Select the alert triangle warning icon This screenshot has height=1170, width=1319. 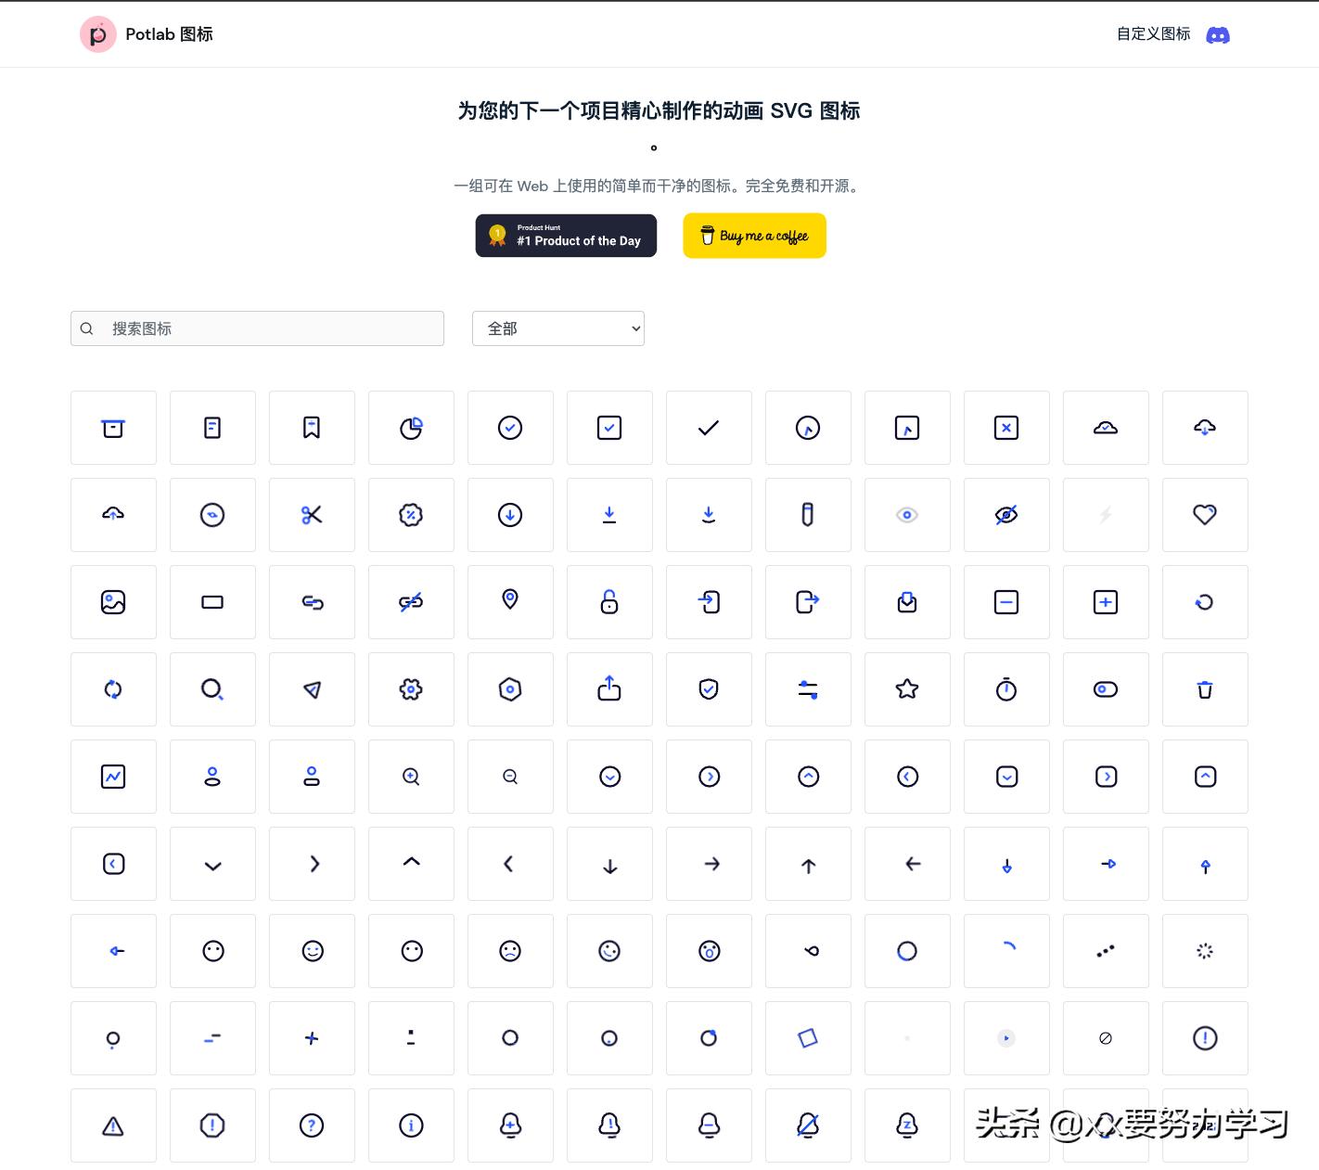pyautogui.click(x=113, y=1125)
